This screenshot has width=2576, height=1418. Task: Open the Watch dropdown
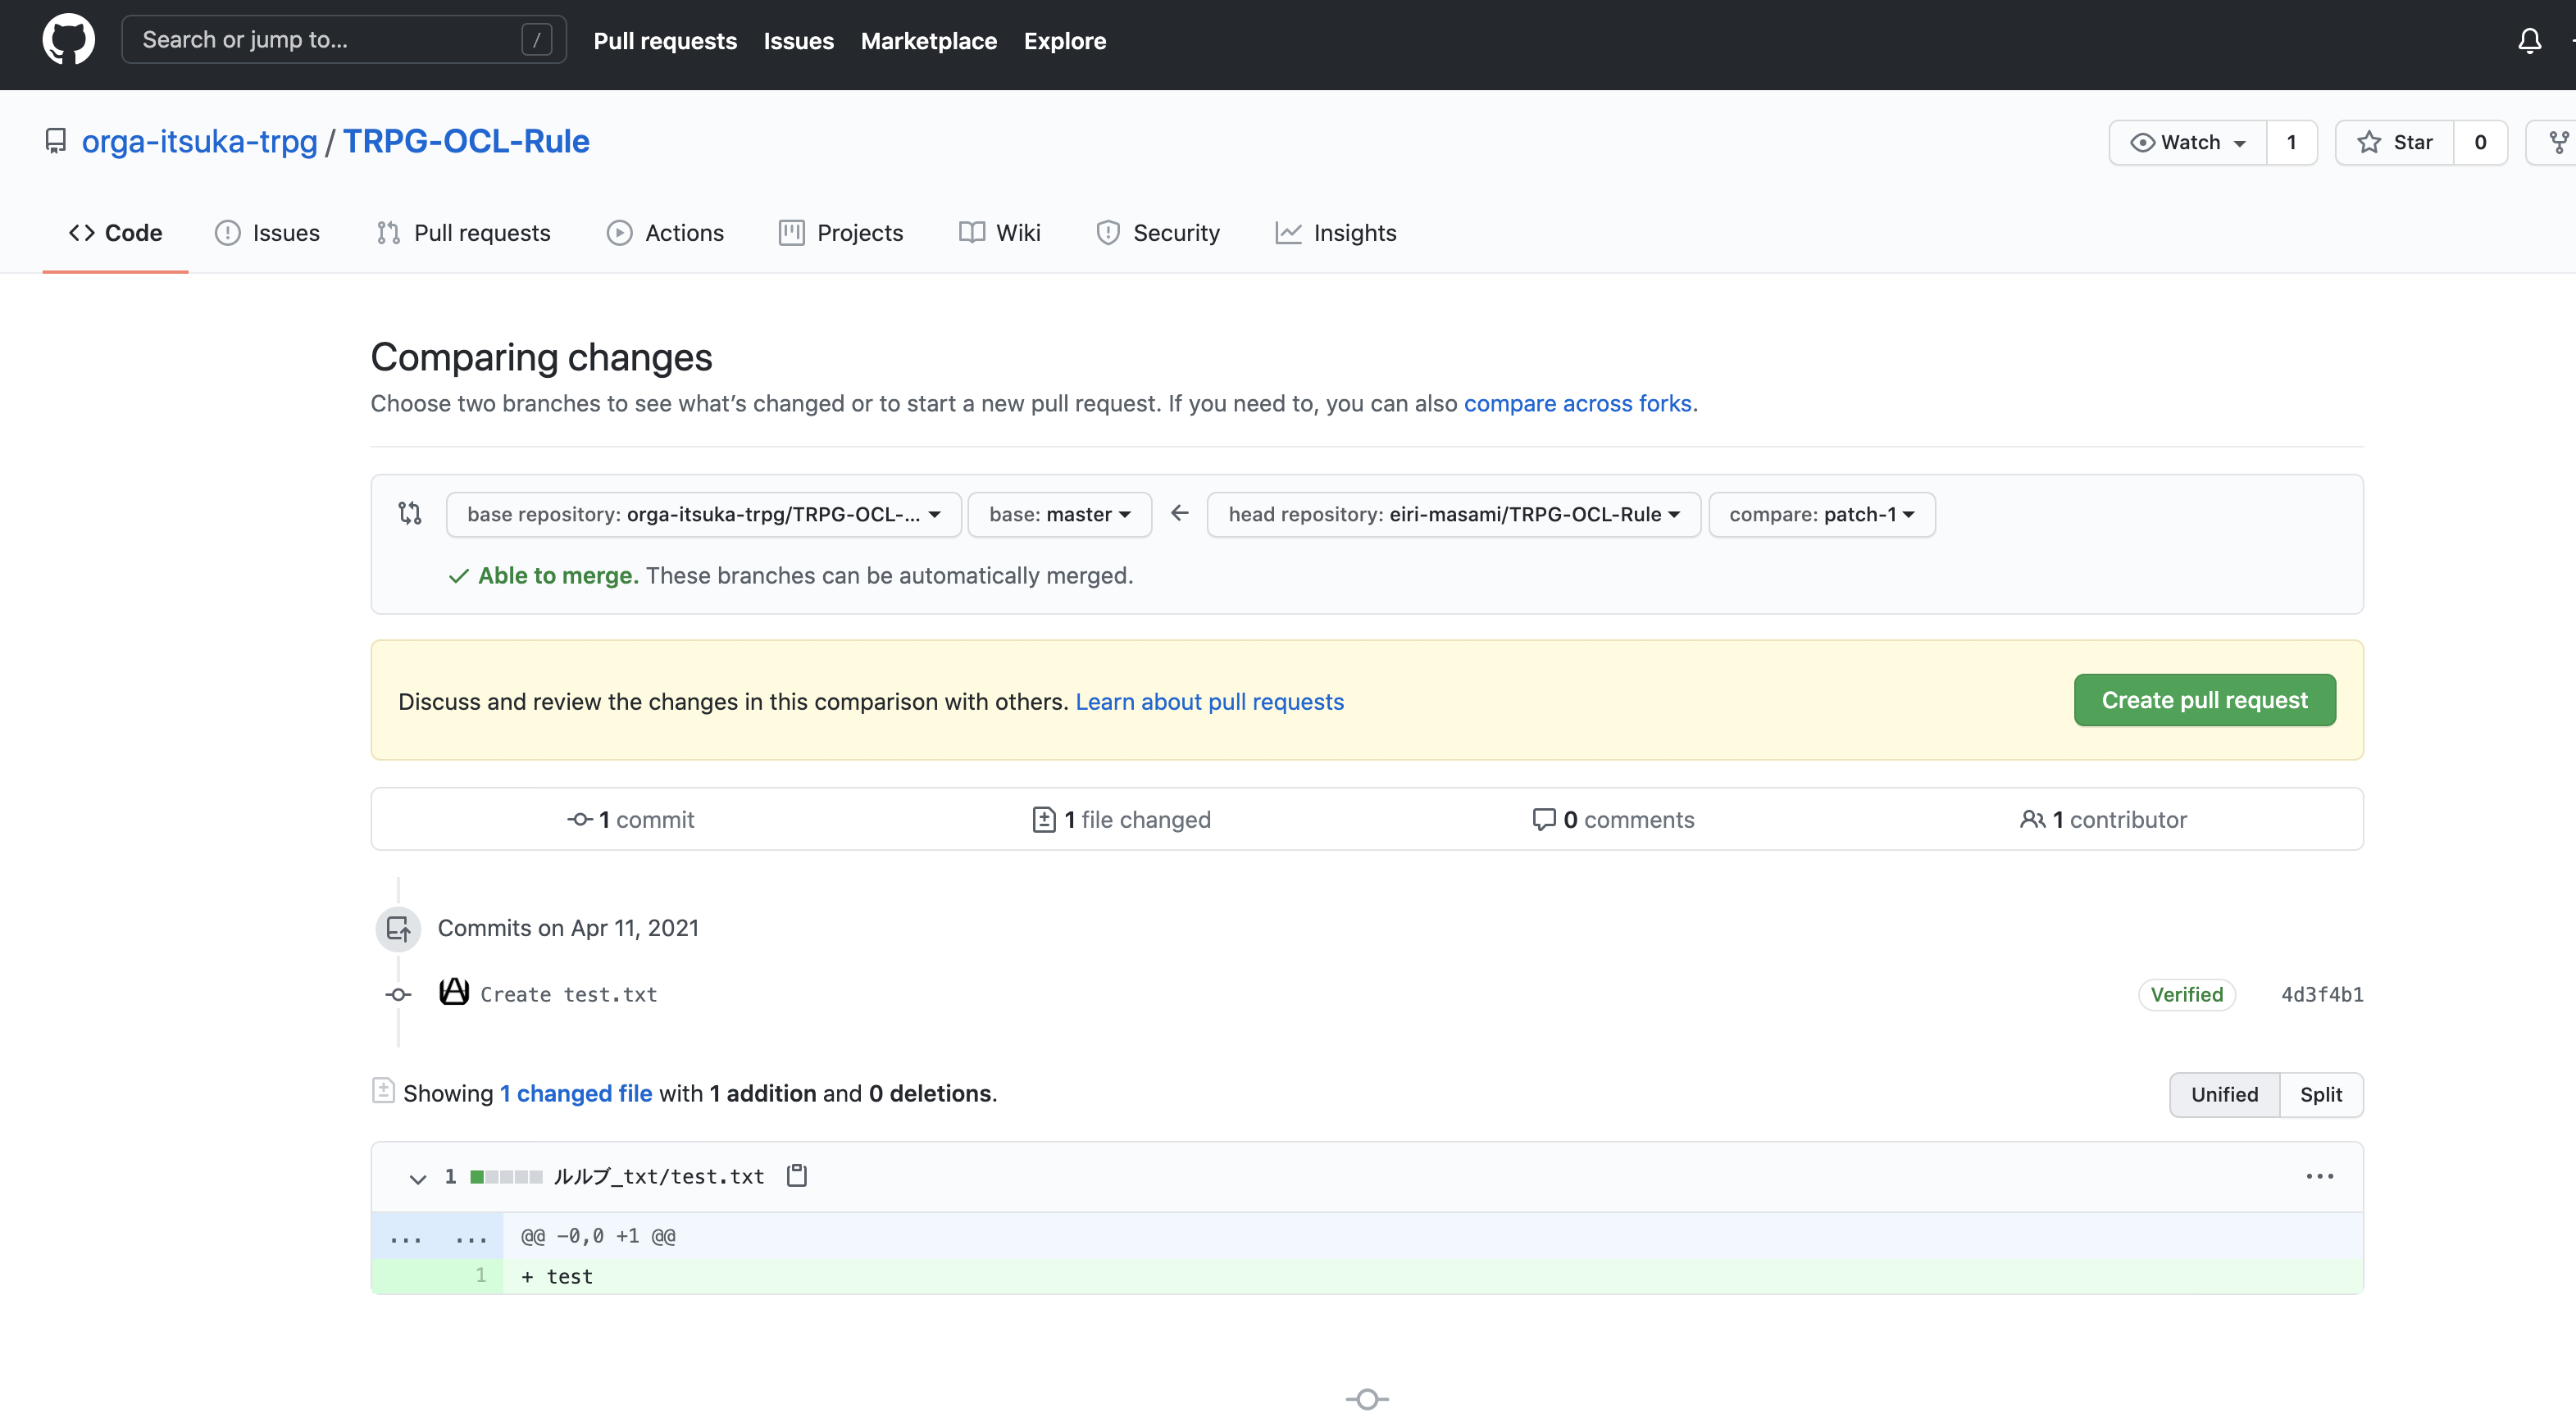2187,142
